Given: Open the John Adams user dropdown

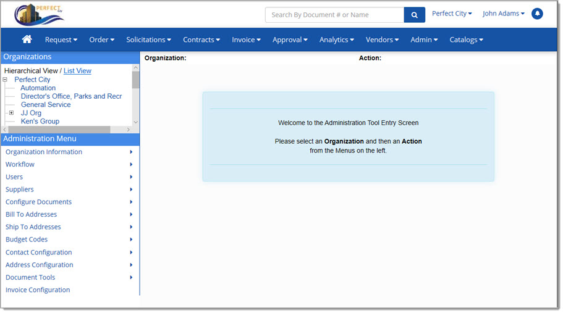Looking at the screenshot, I should (x=504, y=14).
